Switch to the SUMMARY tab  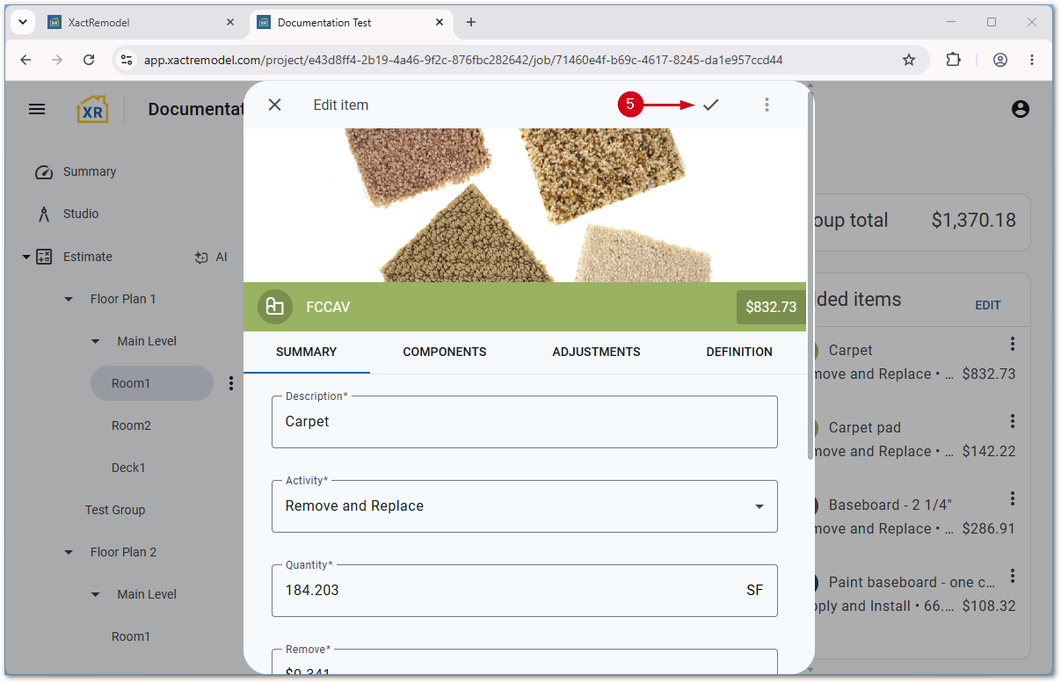(x=306, y=352)
